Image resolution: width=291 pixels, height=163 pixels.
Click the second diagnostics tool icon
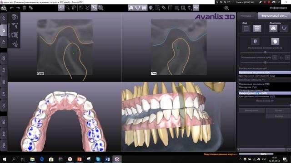click(15, 26)
